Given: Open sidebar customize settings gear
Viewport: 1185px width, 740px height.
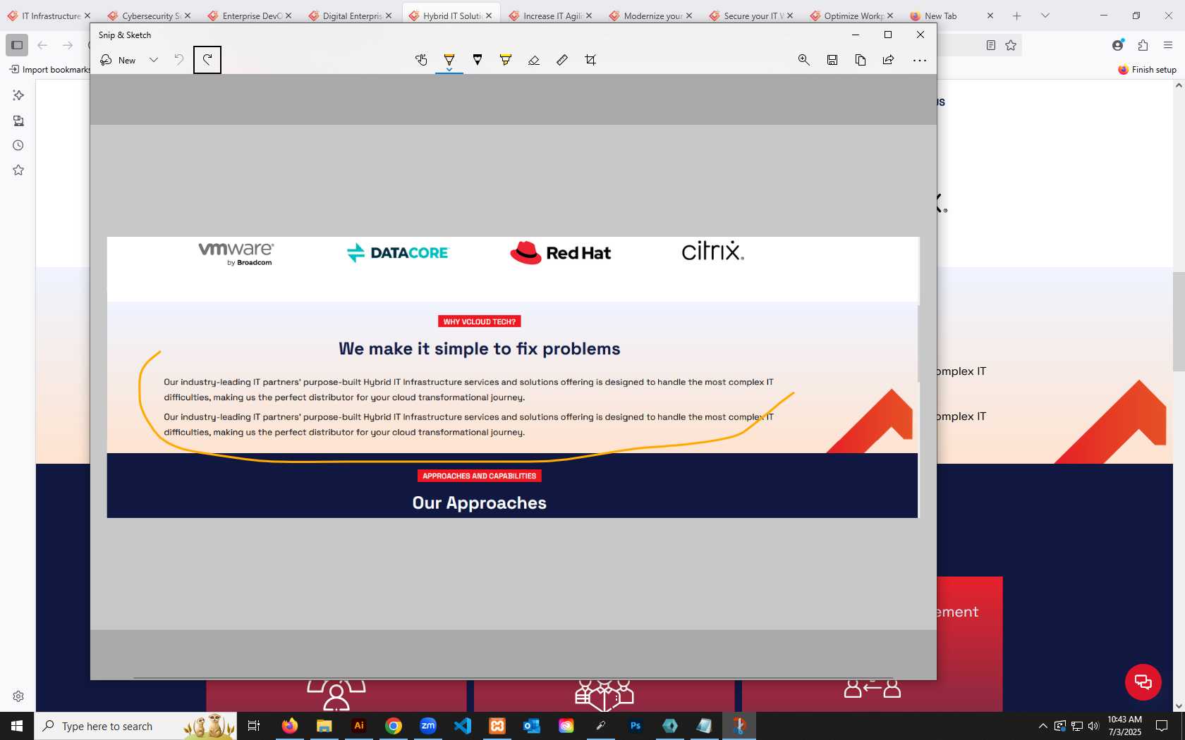Looking at the screenshot, I should pyautogui.click(x=18, y=696).
